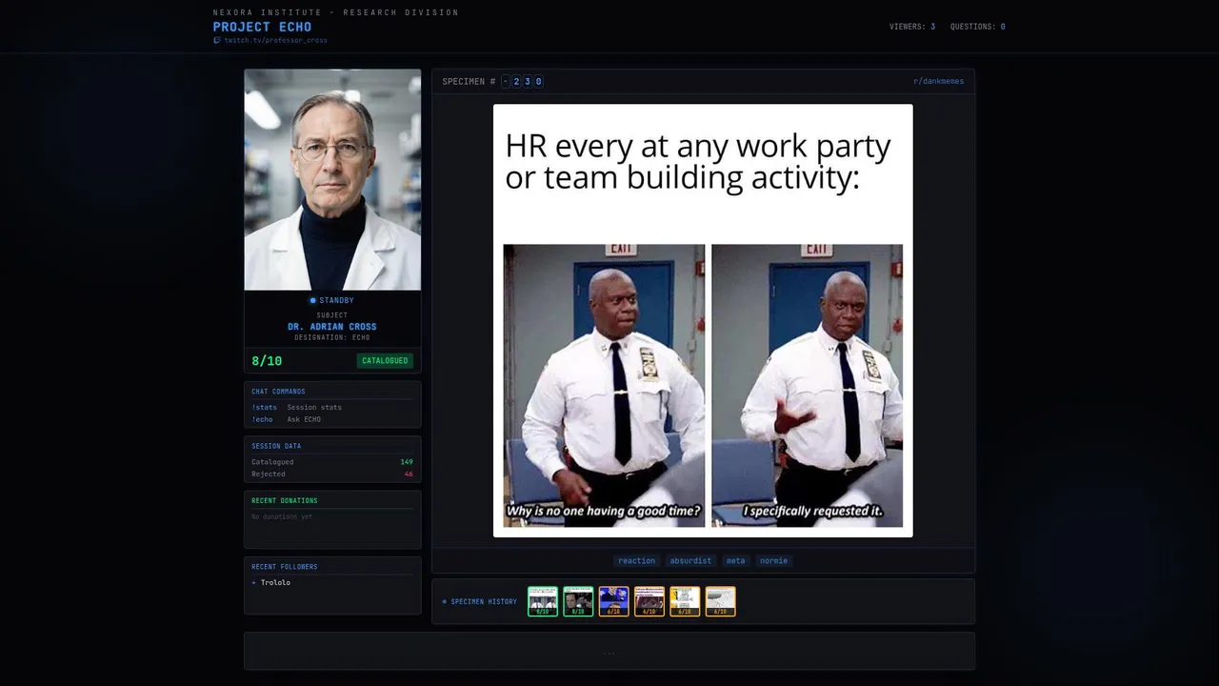Viewport: 1219px width, 686px height.
Task: Click the specimen number digit 3
Action: (528, 81)
